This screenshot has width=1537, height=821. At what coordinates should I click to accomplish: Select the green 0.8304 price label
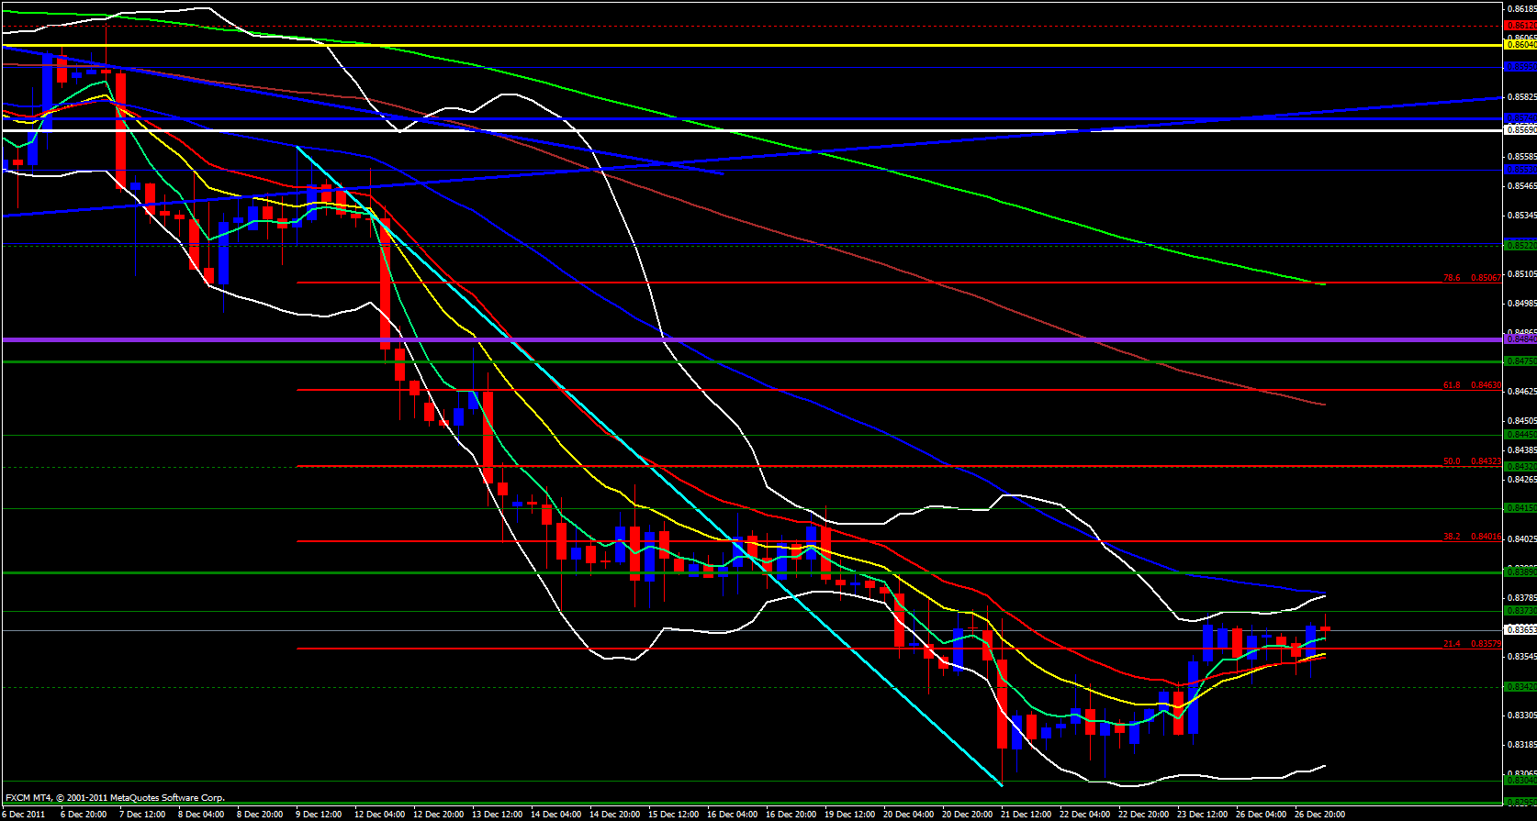pyautogui.click(x=1520, y=781)
